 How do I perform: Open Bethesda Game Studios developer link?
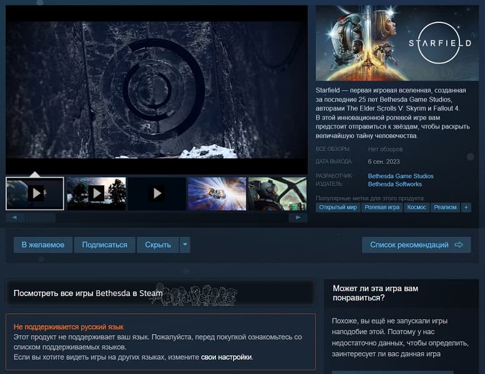coord(401,176)
